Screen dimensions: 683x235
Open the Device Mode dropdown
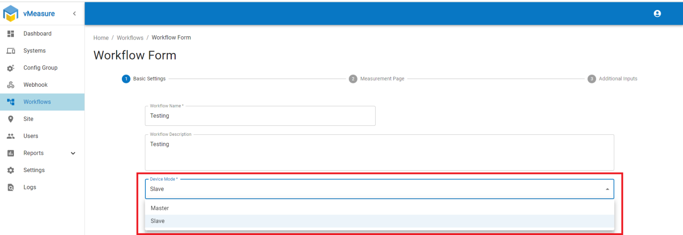point(379,189)
